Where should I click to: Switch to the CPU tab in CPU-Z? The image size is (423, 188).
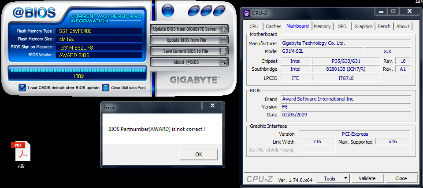[254, 26]
